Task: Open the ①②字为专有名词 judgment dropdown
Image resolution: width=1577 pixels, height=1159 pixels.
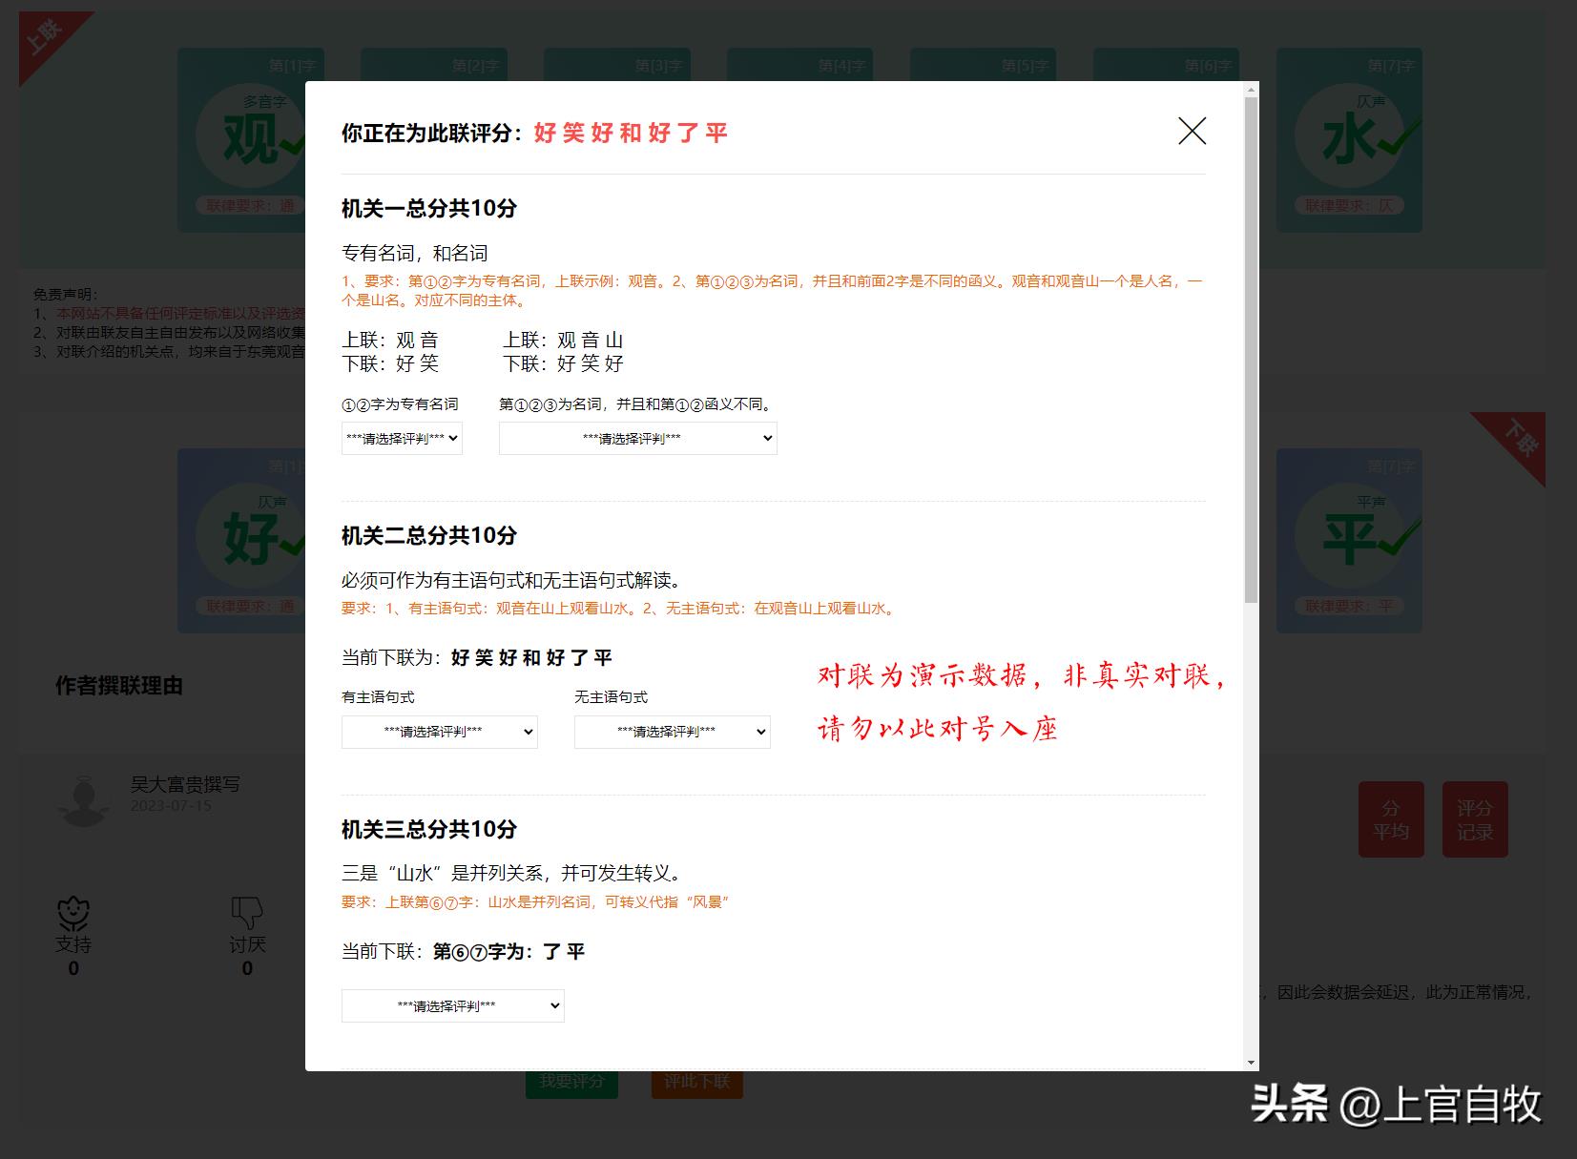Action: pyautogui.click(x=402, y=439)
